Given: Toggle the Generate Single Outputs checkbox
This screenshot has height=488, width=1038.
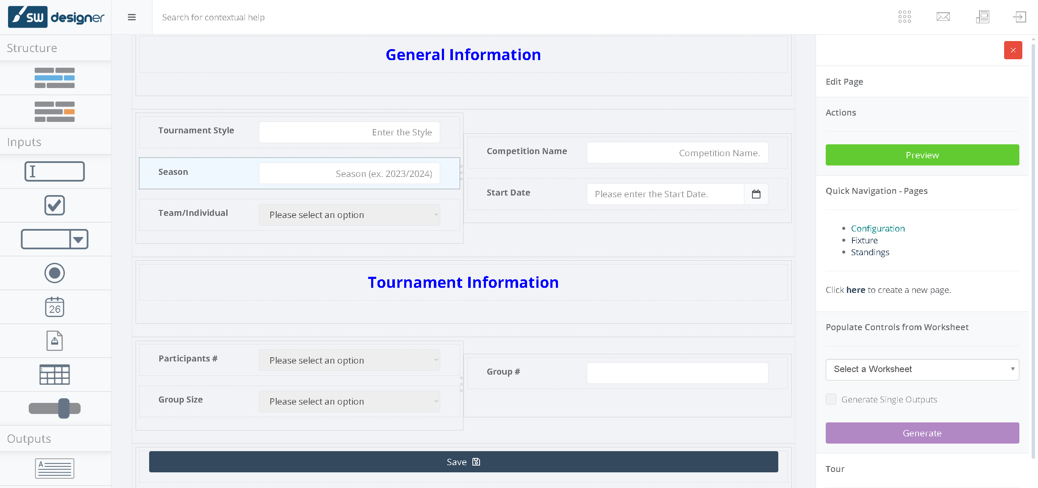Looking at the screenshot, I should (x=831, y=399).
